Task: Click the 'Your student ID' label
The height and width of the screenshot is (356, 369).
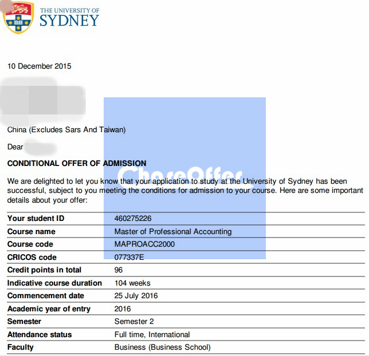Action: tap(36, 218)
